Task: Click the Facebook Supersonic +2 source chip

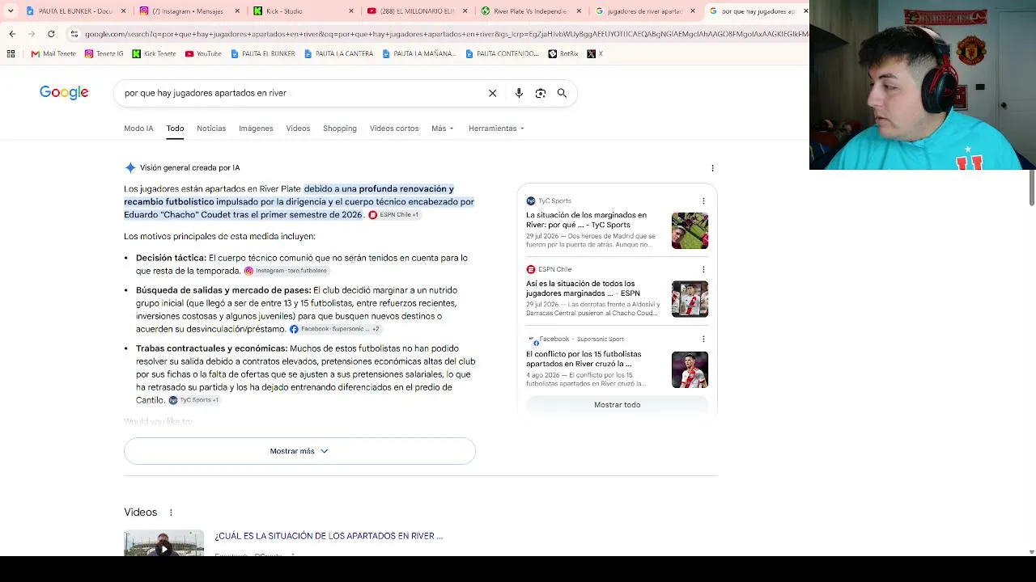Action: (335, 329)
